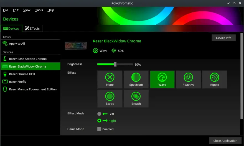The width and height of the screenshot is (244, 146).
Task: Select Left effect mode radio button
Action: (x=99, y=114)
